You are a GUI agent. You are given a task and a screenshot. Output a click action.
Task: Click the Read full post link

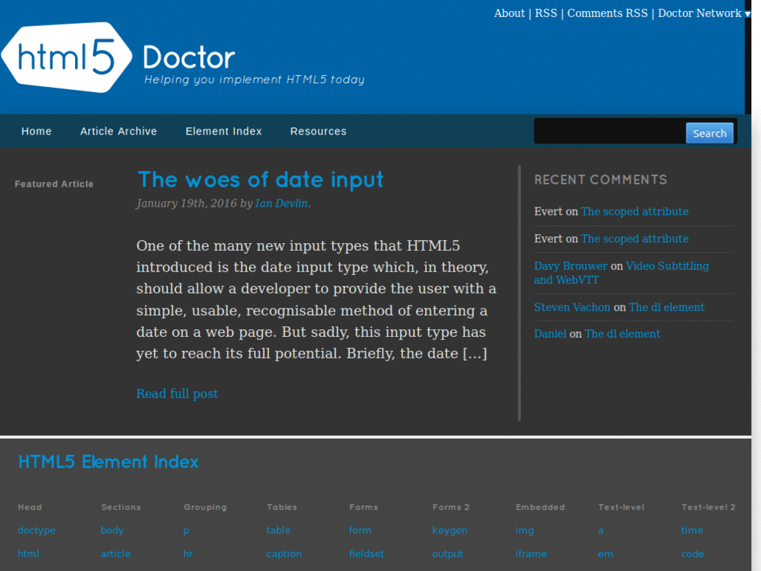coord(177,393)
